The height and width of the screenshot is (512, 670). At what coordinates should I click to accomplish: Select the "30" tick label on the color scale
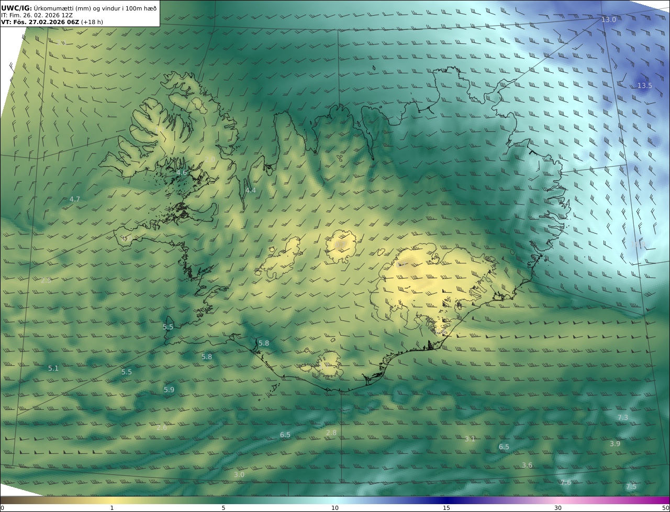558,508
